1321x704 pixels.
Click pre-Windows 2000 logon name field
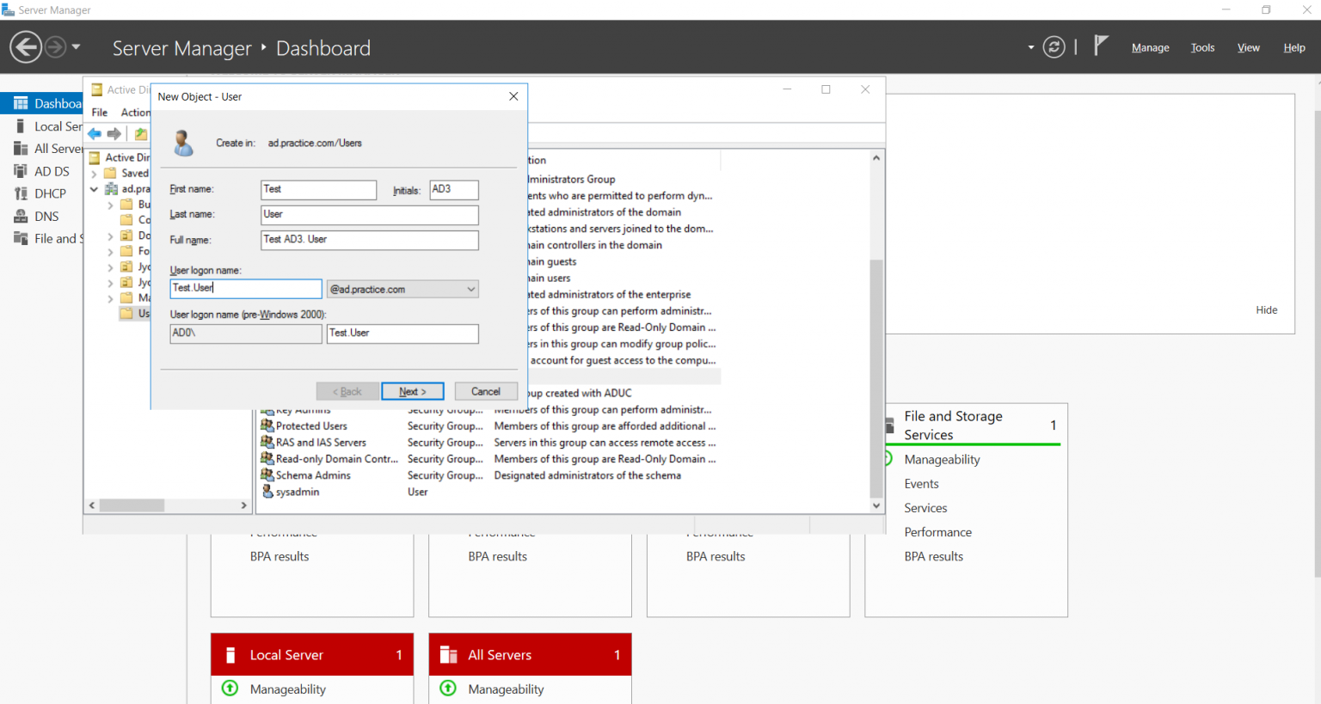point(402,334)
